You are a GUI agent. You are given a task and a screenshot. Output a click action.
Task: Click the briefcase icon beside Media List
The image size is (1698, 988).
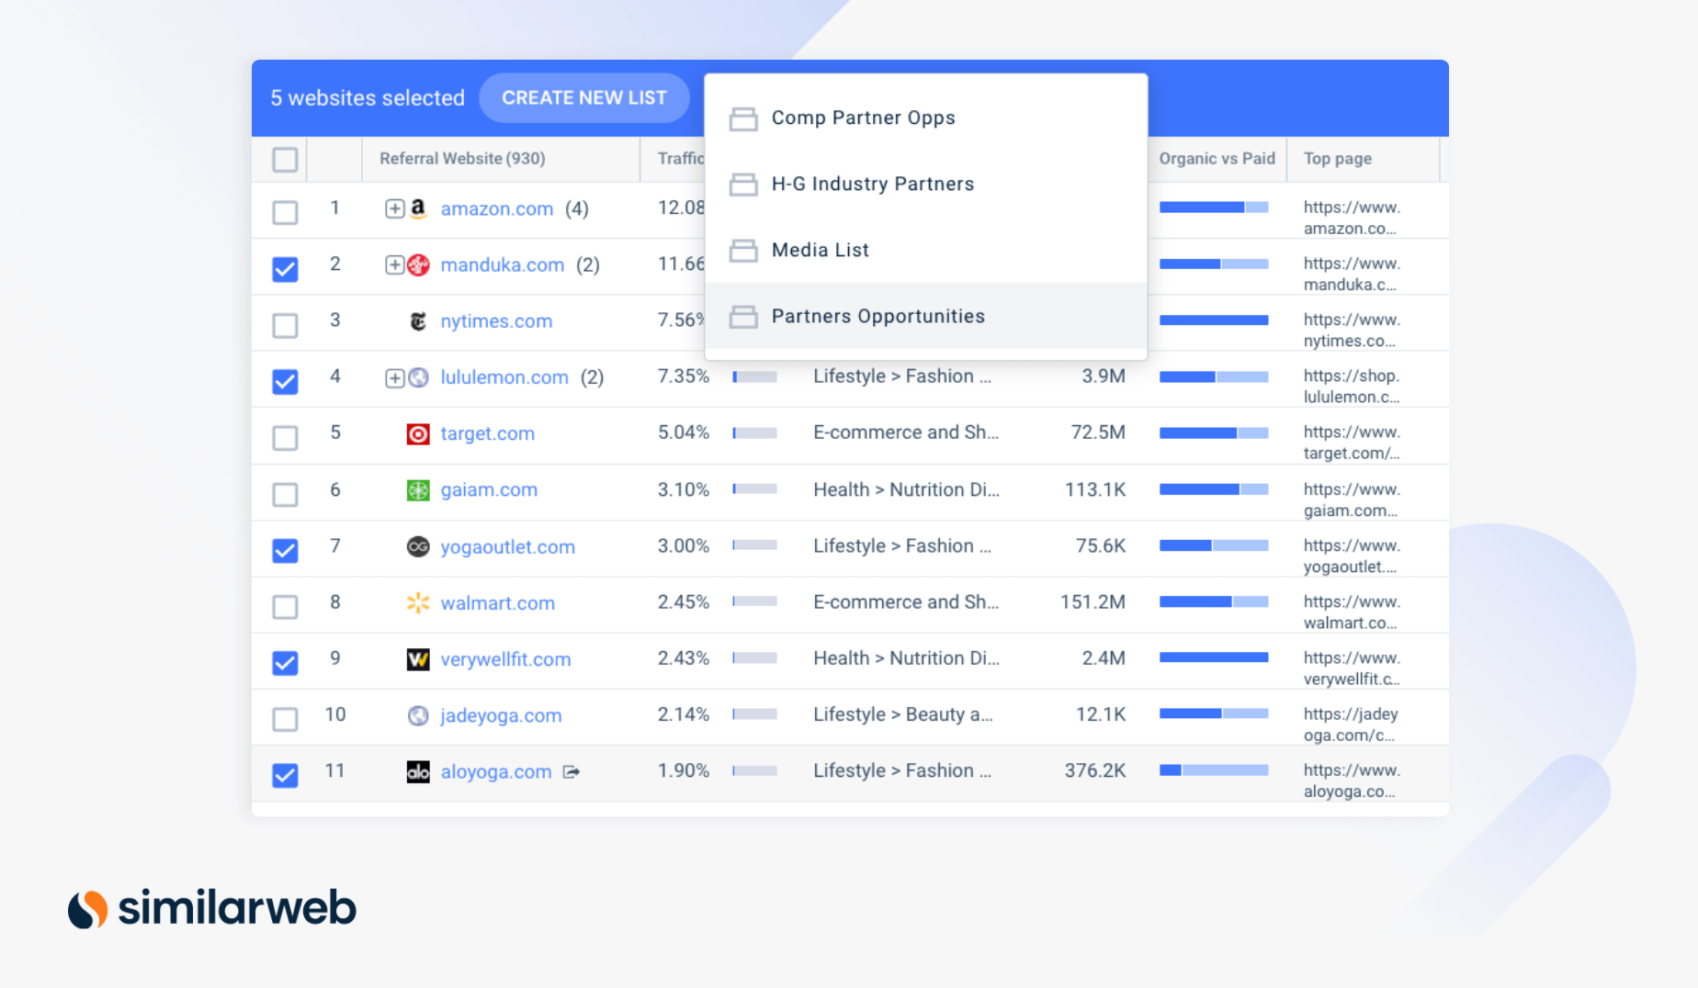[744, 250]
